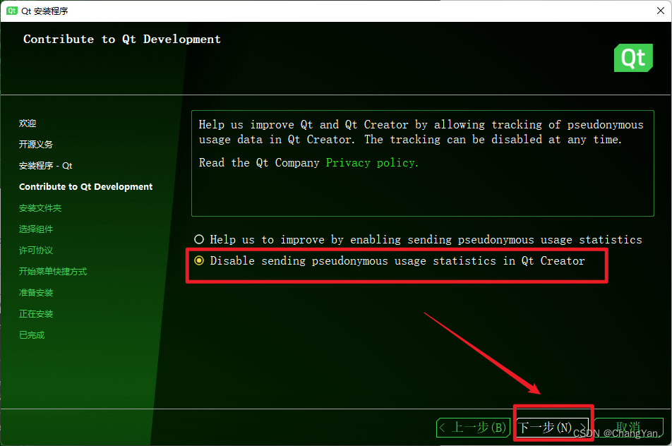Screen dimensions: 672x446
Task: Select Disable sending pseudonymous usage statistics
Action: pos(389,261)
